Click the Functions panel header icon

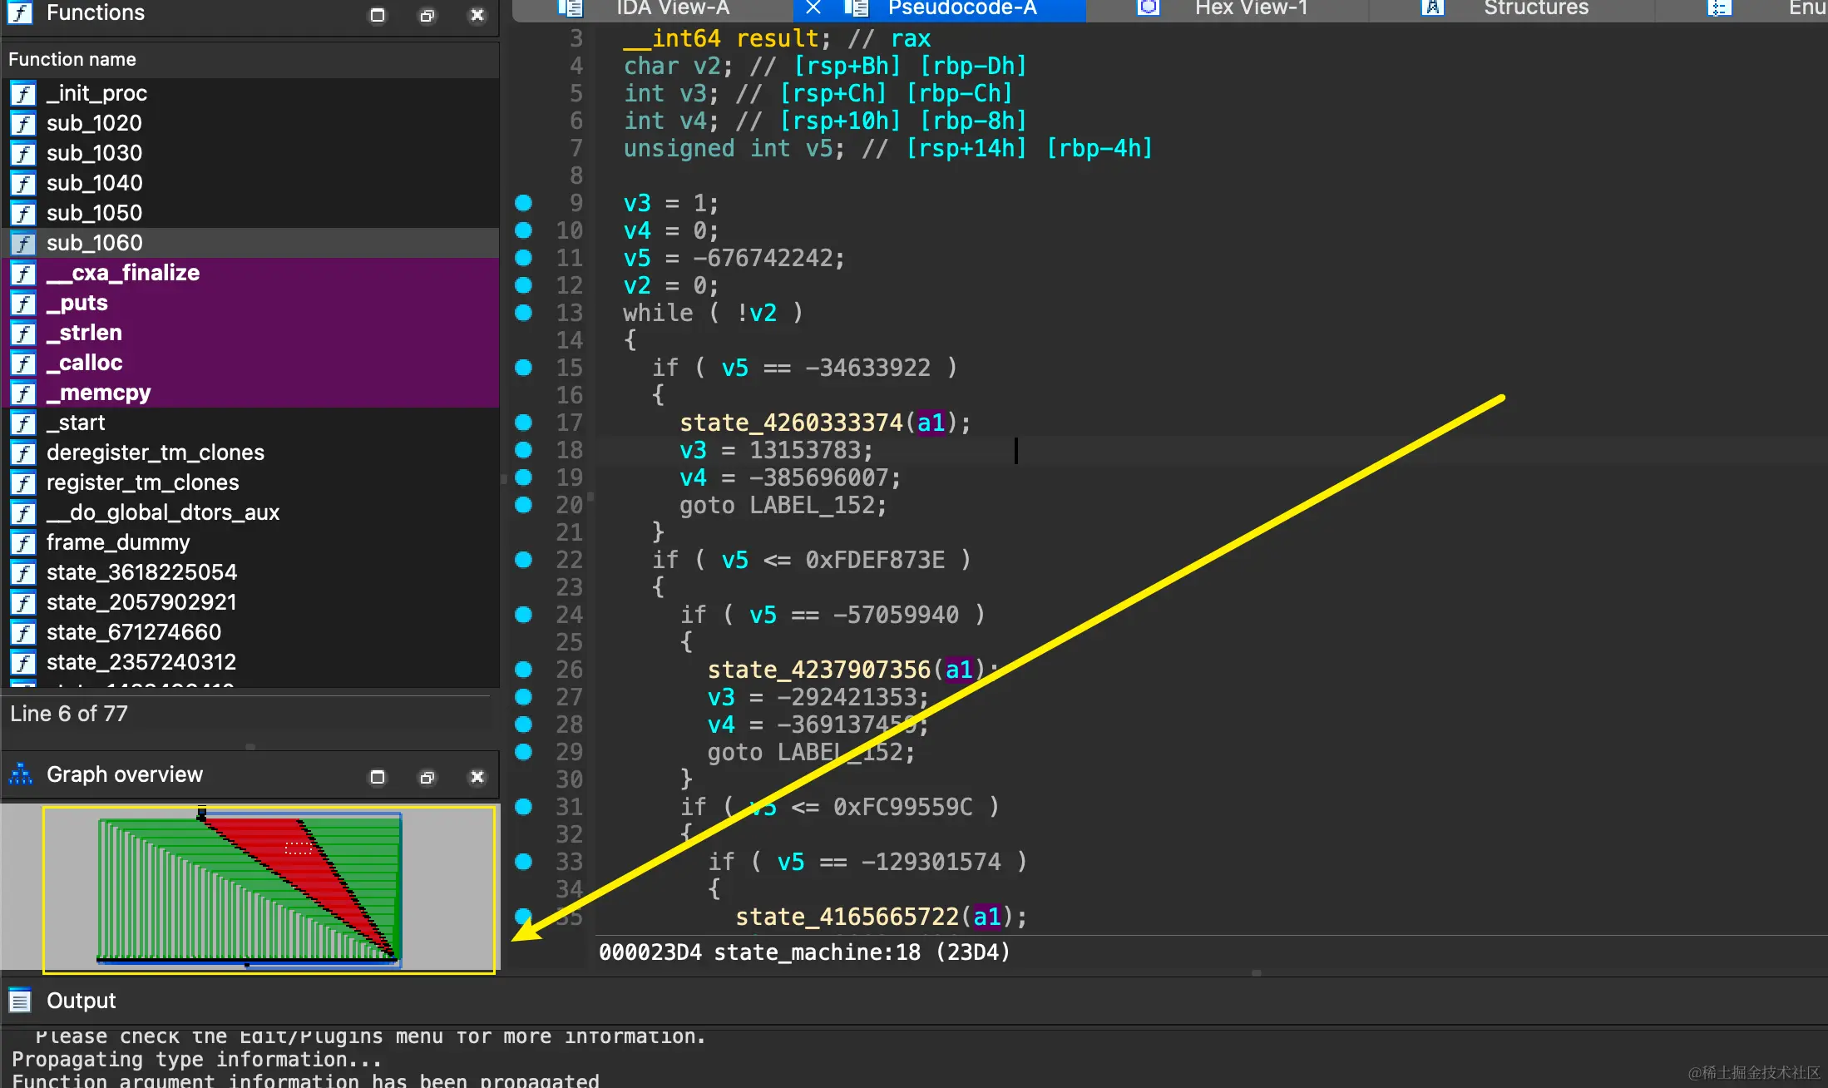[20, 12]
